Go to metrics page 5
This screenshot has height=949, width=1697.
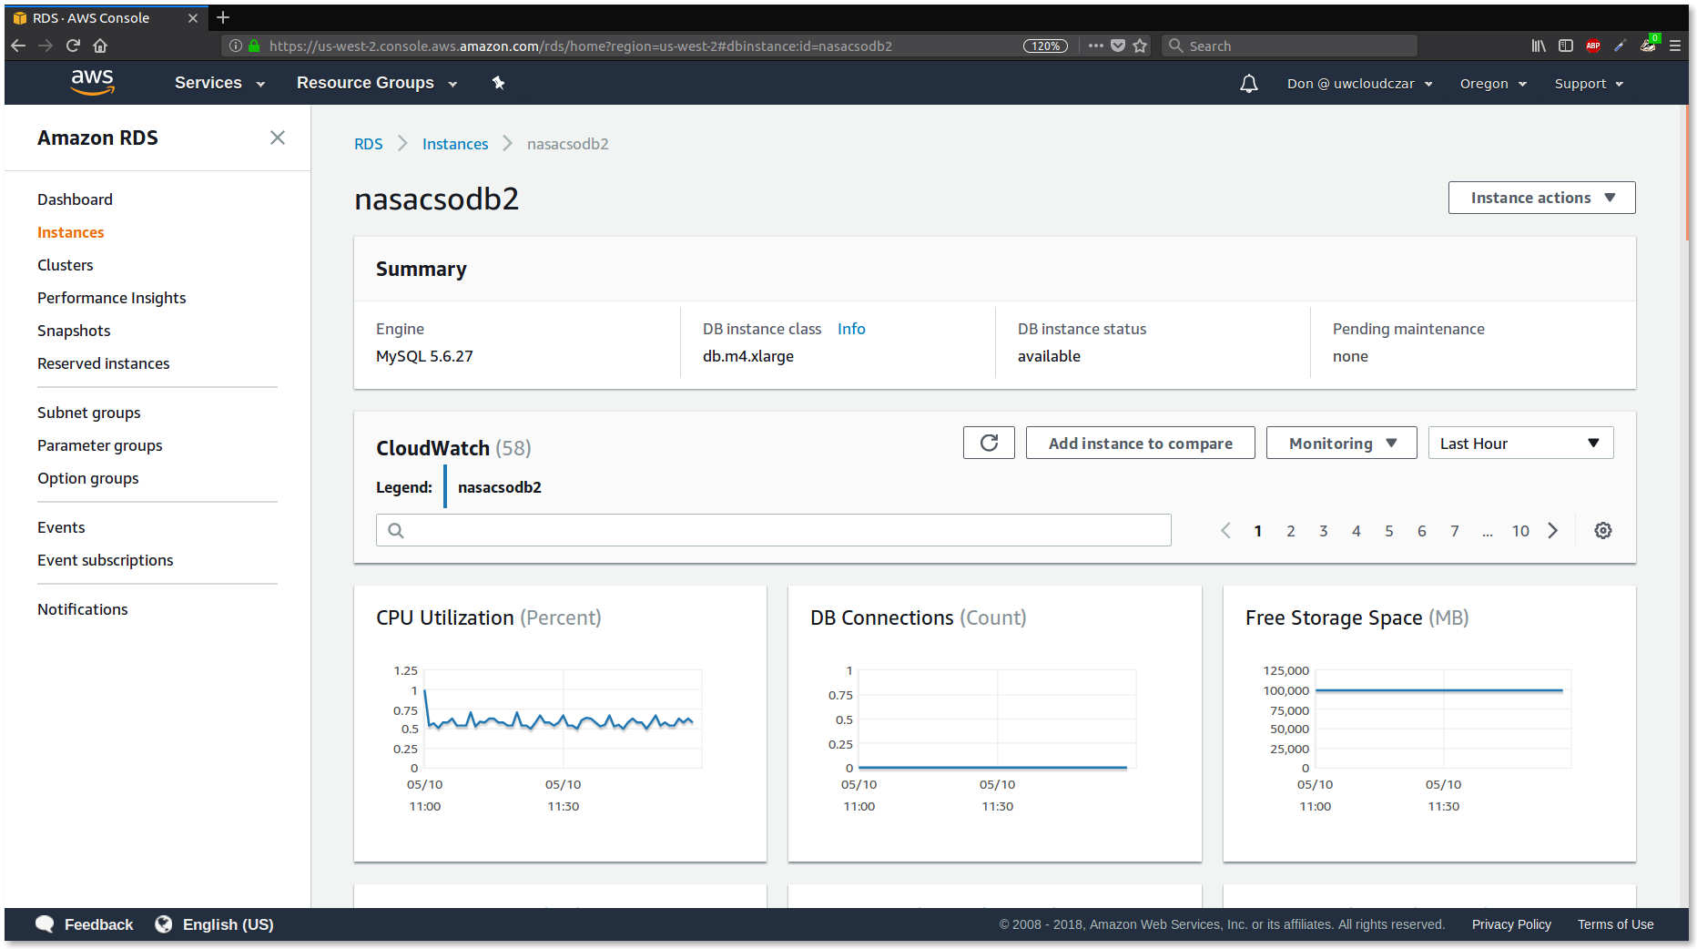(1388, 531)
